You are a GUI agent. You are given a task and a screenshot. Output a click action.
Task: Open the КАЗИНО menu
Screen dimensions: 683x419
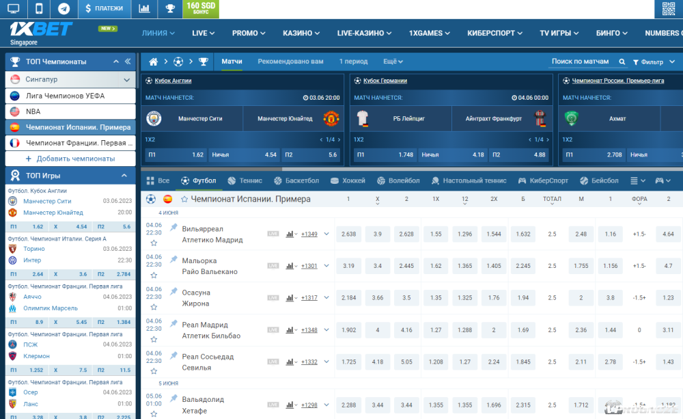pos(301,33)
